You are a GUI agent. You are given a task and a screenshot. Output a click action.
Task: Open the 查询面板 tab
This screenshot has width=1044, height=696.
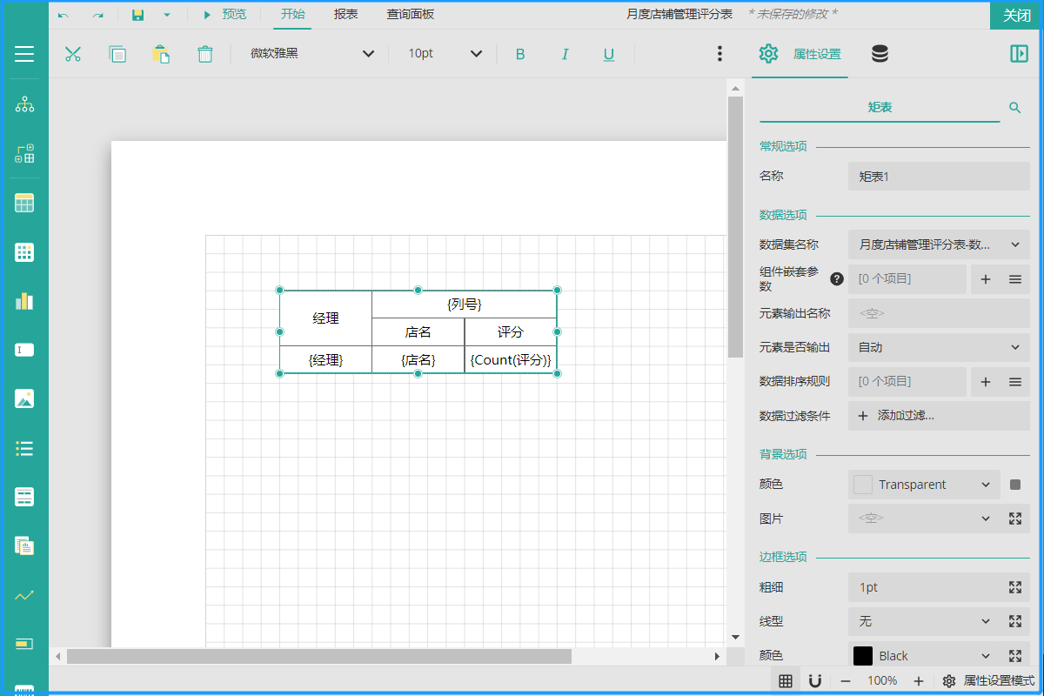tap(410, 14)
